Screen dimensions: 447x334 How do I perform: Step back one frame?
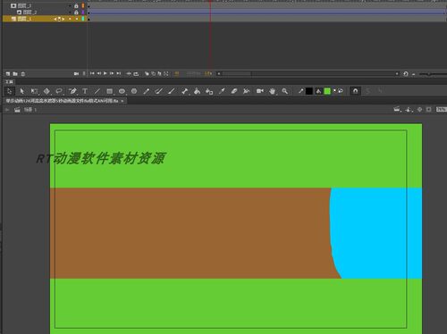click(98, 73)
